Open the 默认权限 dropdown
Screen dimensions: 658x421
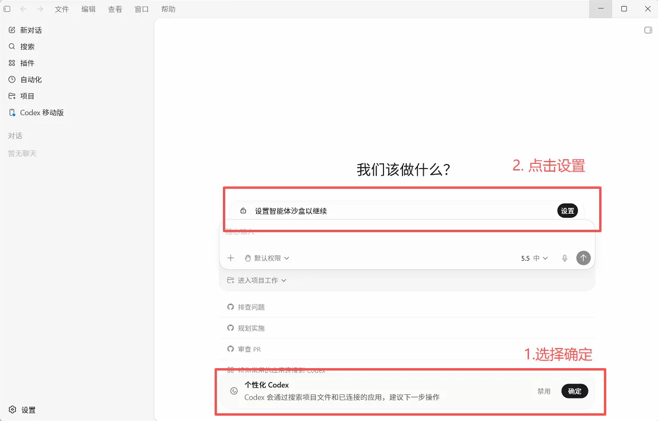(267, 258)
